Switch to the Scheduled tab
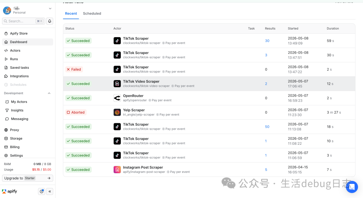363x198 pixels. click(92, 13)
